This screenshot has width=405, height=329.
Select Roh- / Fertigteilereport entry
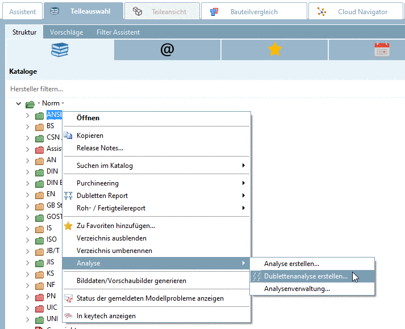[156, 208]
